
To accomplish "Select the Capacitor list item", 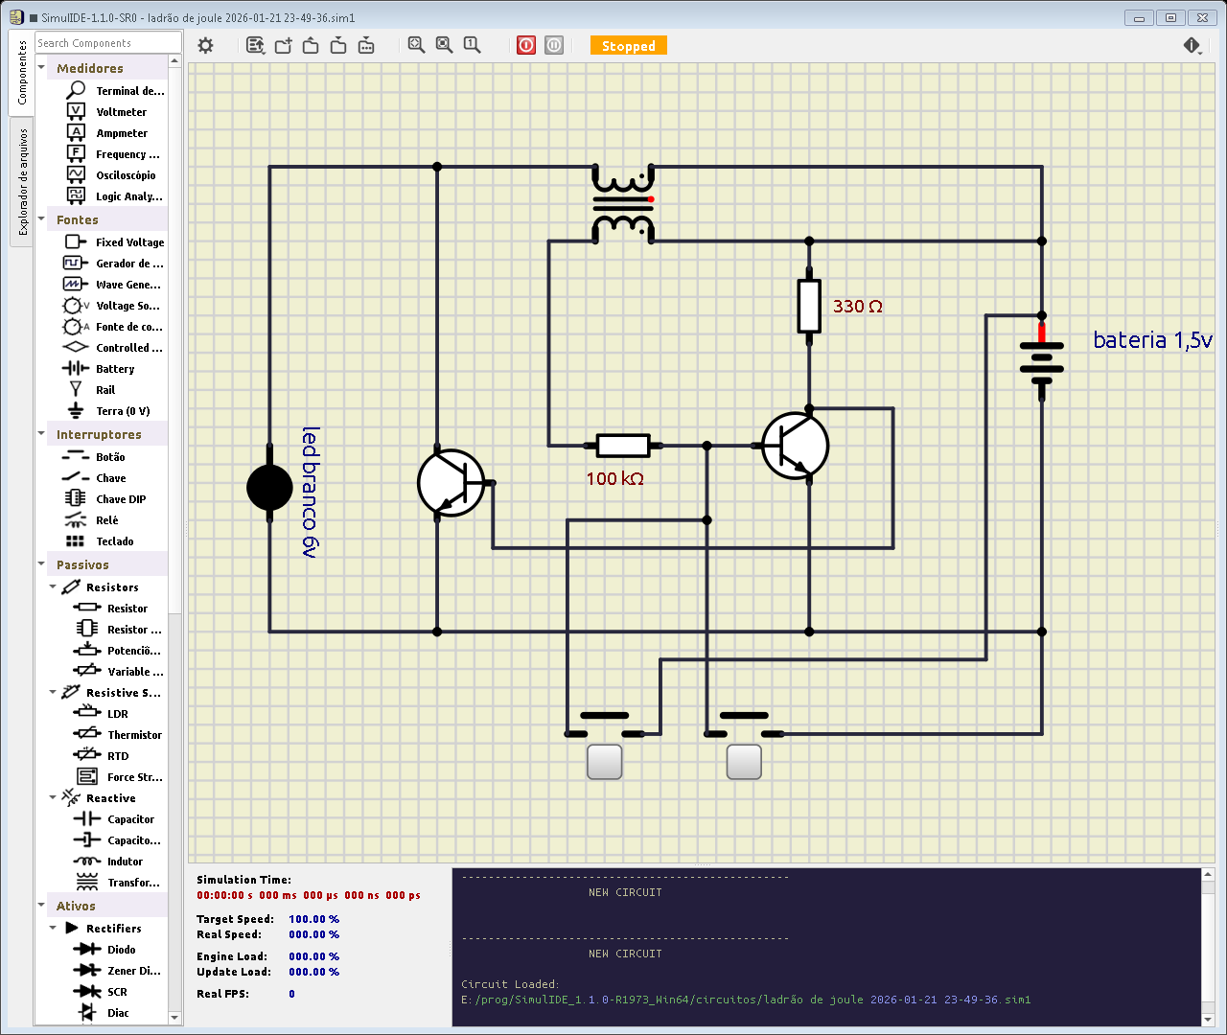I will point(130,819).
